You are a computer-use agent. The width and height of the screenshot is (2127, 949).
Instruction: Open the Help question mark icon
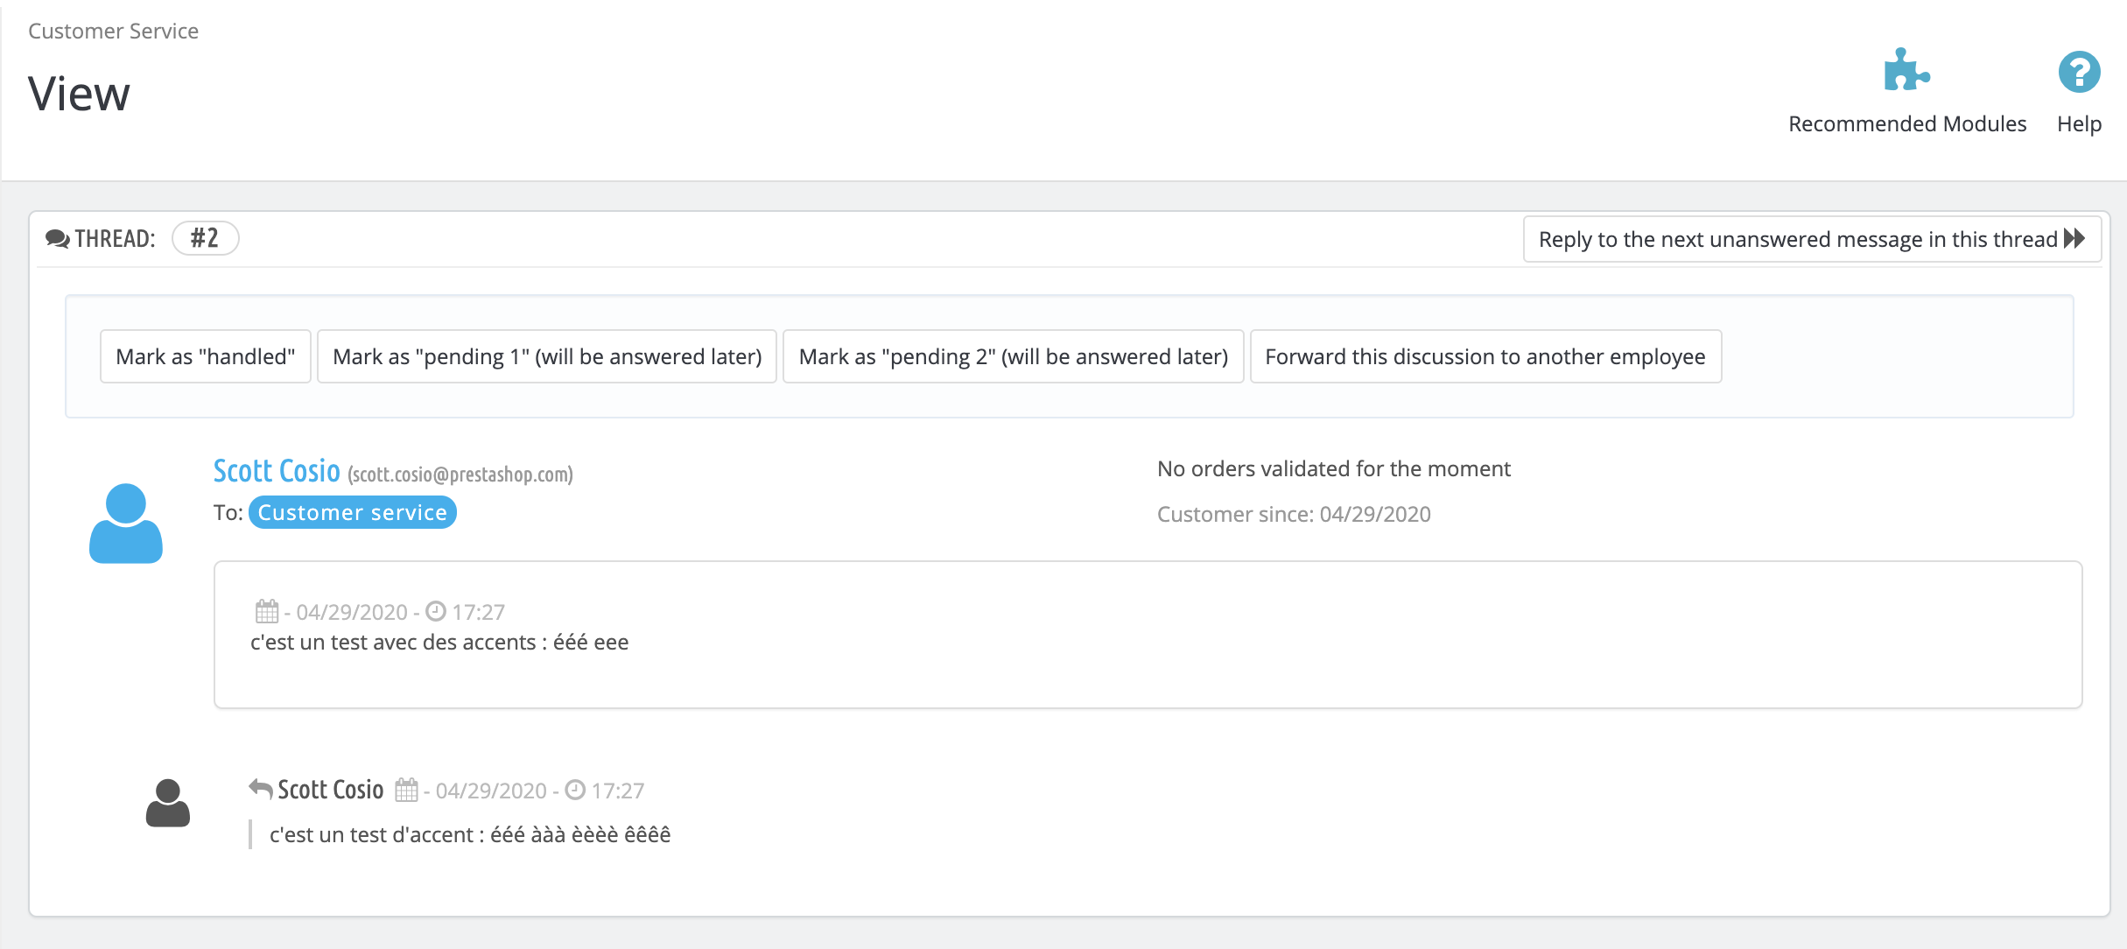(2079, 72)
